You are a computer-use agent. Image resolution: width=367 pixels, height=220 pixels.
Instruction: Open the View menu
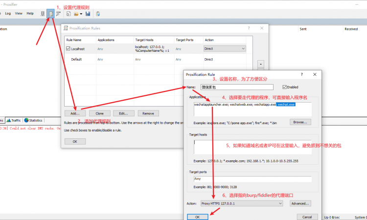(19, 14)
